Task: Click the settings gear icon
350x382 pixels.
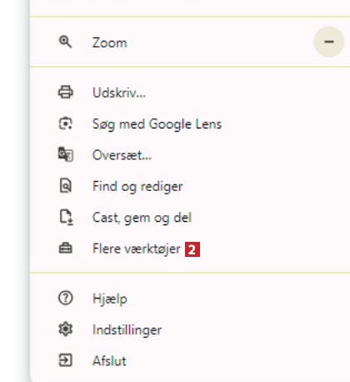Action: 66,329
